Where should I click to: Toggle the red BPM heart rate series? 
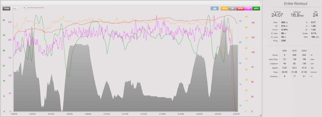240,9
